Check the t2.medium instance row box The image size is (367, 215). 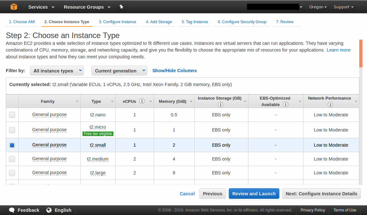(12, 159)
